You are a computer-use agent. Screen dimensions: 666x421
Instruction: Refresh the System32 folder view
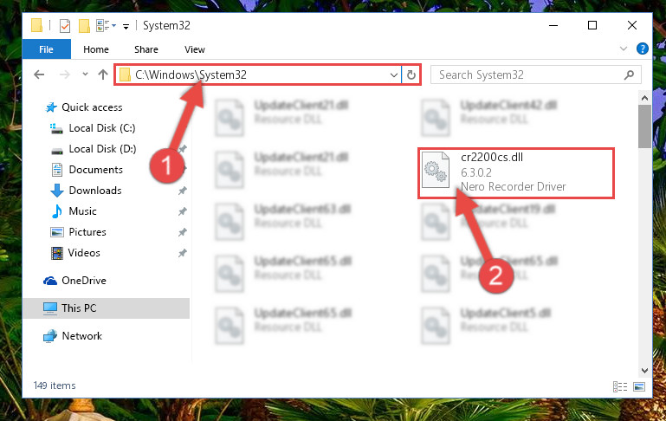[x=411, y=75]
